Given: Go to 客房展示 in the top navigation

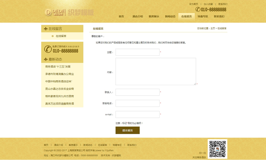Looking at the screenshot, I should click(154, 17).
